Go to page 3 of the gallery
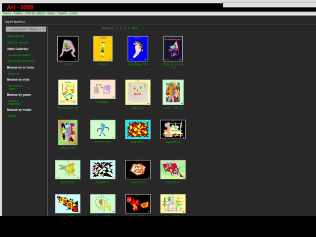This screenshot has height=237, width=316. [125, 28]
